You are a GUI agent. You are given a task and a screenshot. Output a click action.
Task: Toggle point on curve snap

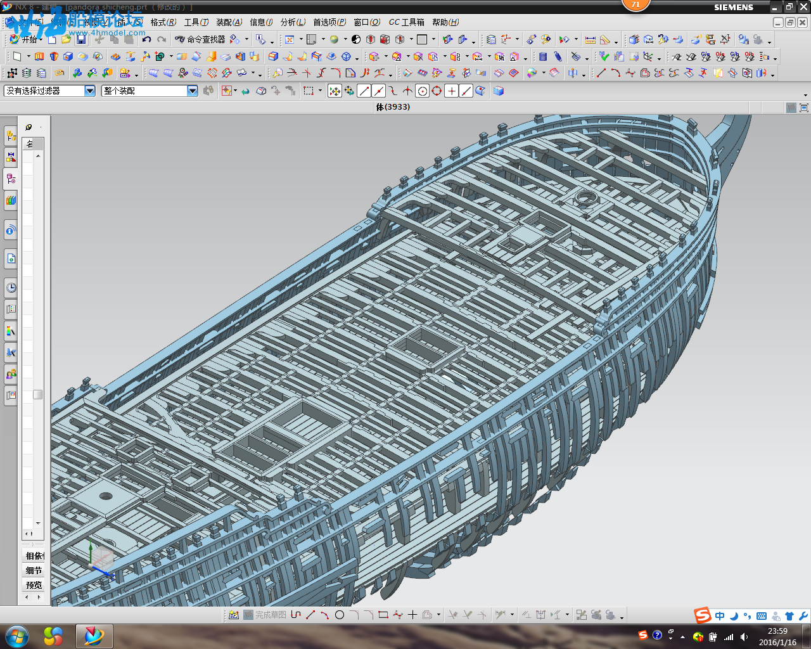coord(466,91)
